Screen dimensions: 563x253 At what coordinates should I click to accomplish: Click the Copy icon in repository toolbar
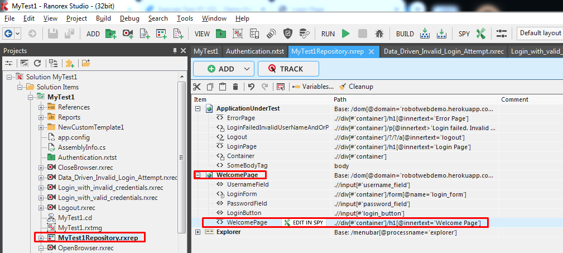[x=210, y=87]
